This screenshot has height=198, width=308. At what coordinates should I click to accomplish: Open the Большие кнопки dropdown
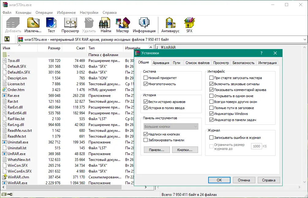coord(171,127)
